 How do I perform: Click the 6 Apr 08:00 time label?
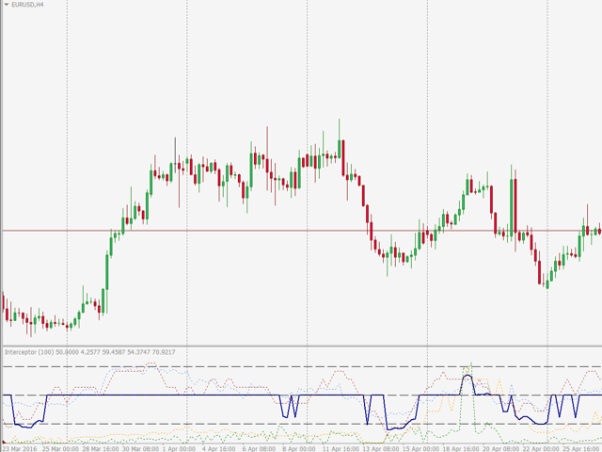pos(261,447)
